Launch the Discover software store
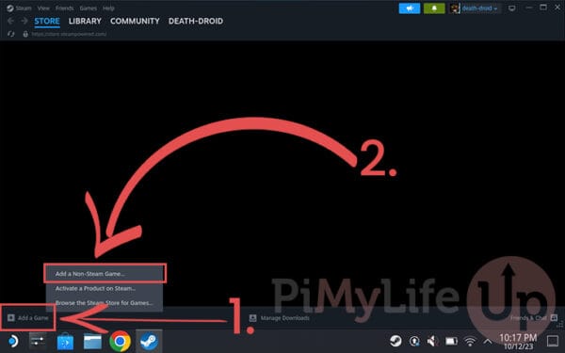This screenshot has height=353, width=565. click(x=65, y=342)
